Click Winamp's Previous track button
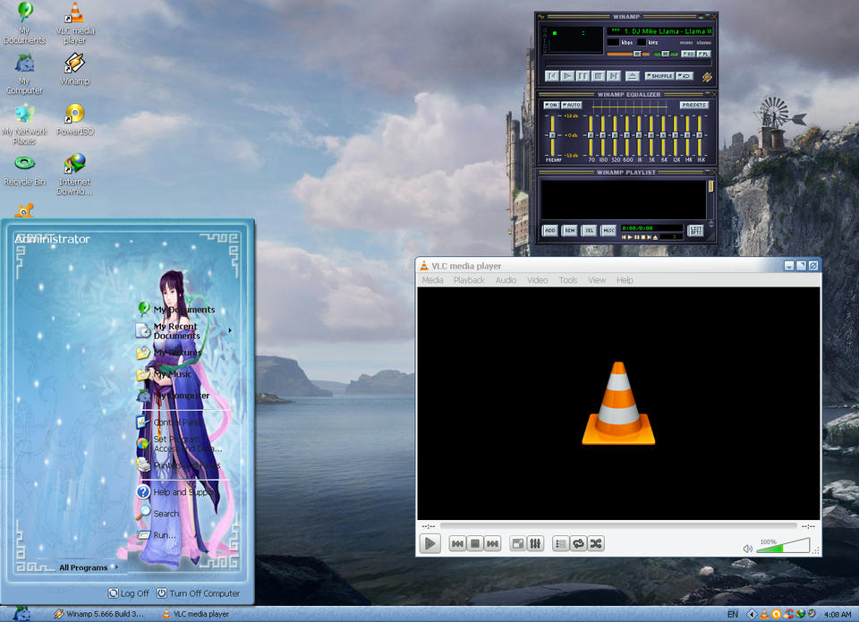Image resolution: width=859 pixels, height=622 pixels. pyautogui.click(x=552, y=76)
